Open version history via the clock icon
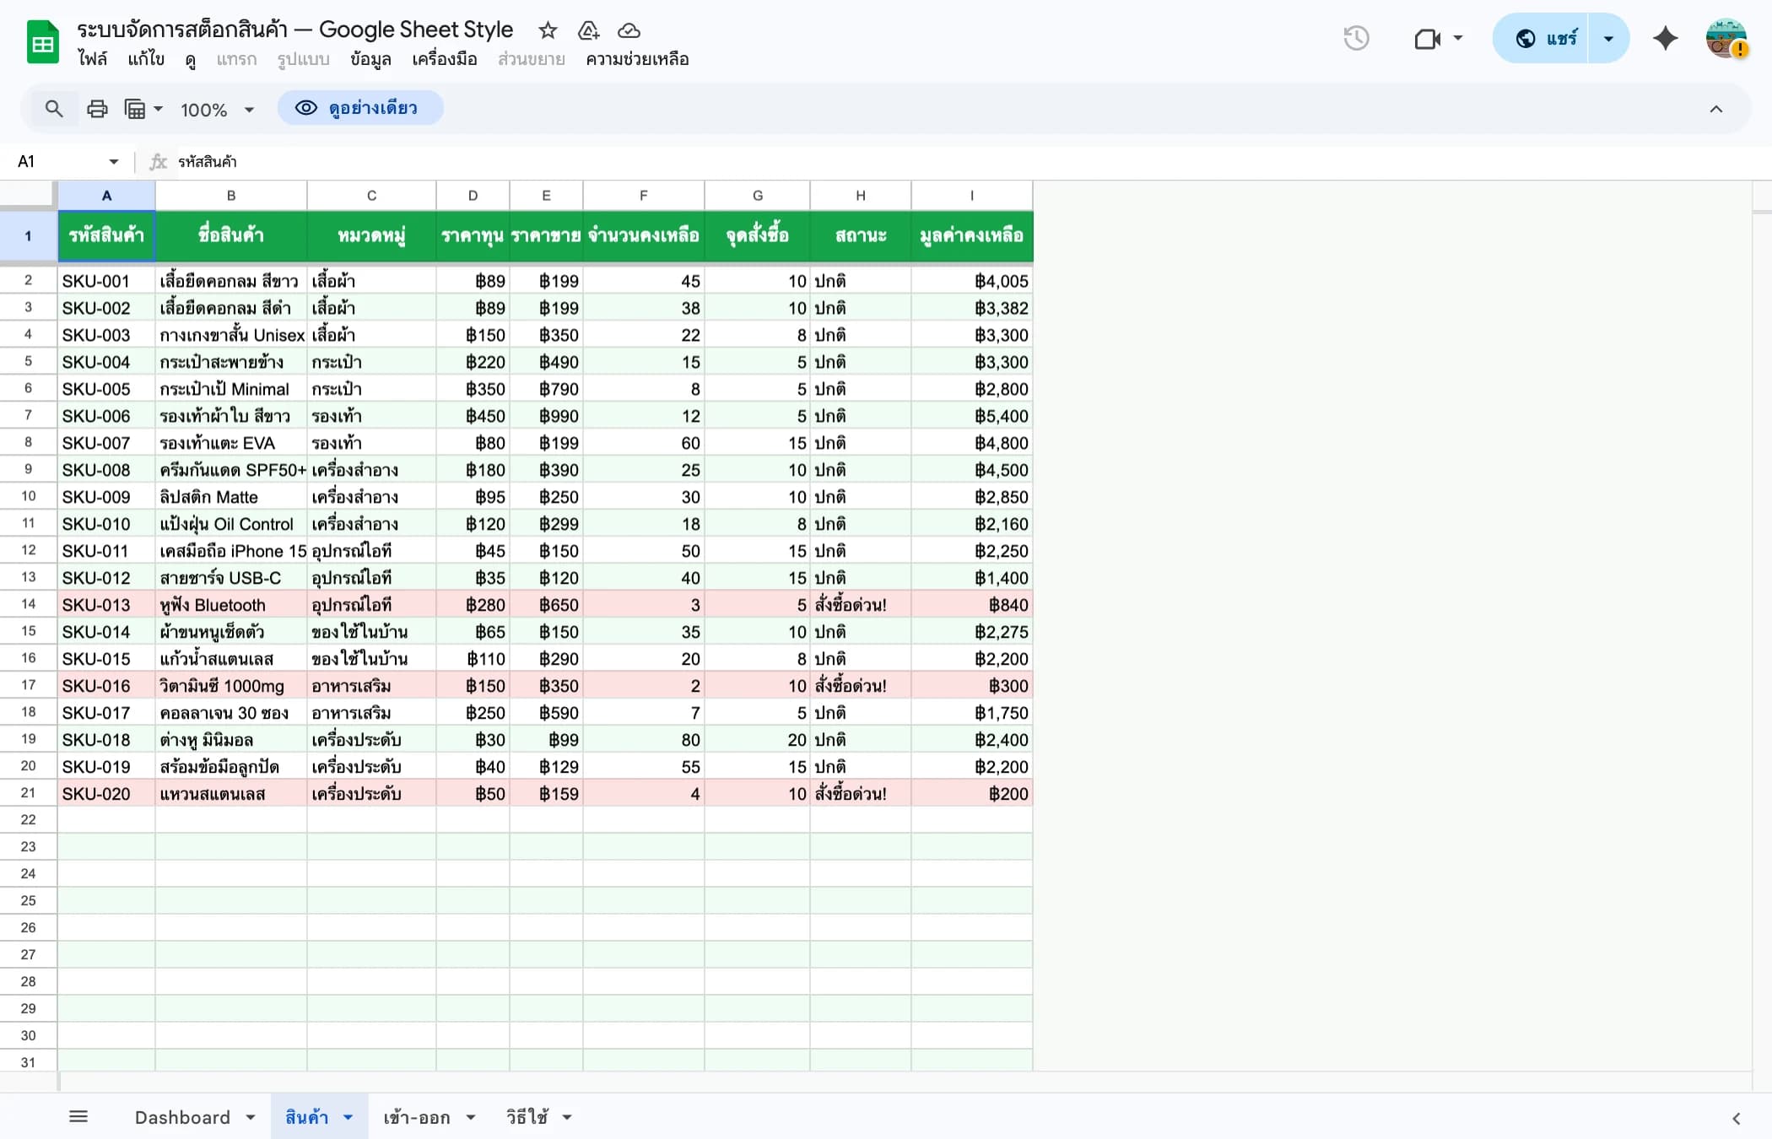1772x1139 pixels. coord(1357,38)
